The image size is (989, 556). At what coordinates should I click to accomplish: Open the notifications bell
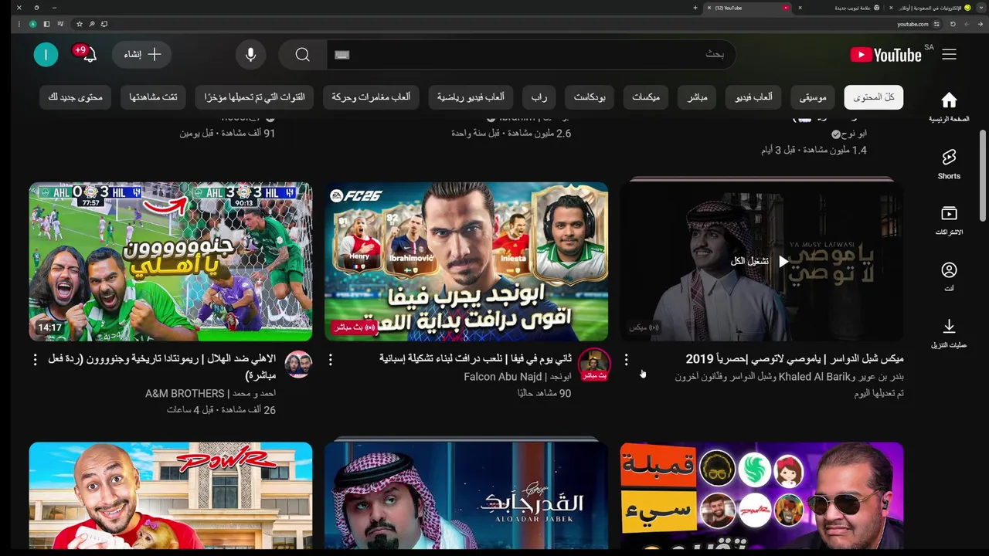(89, 54)
